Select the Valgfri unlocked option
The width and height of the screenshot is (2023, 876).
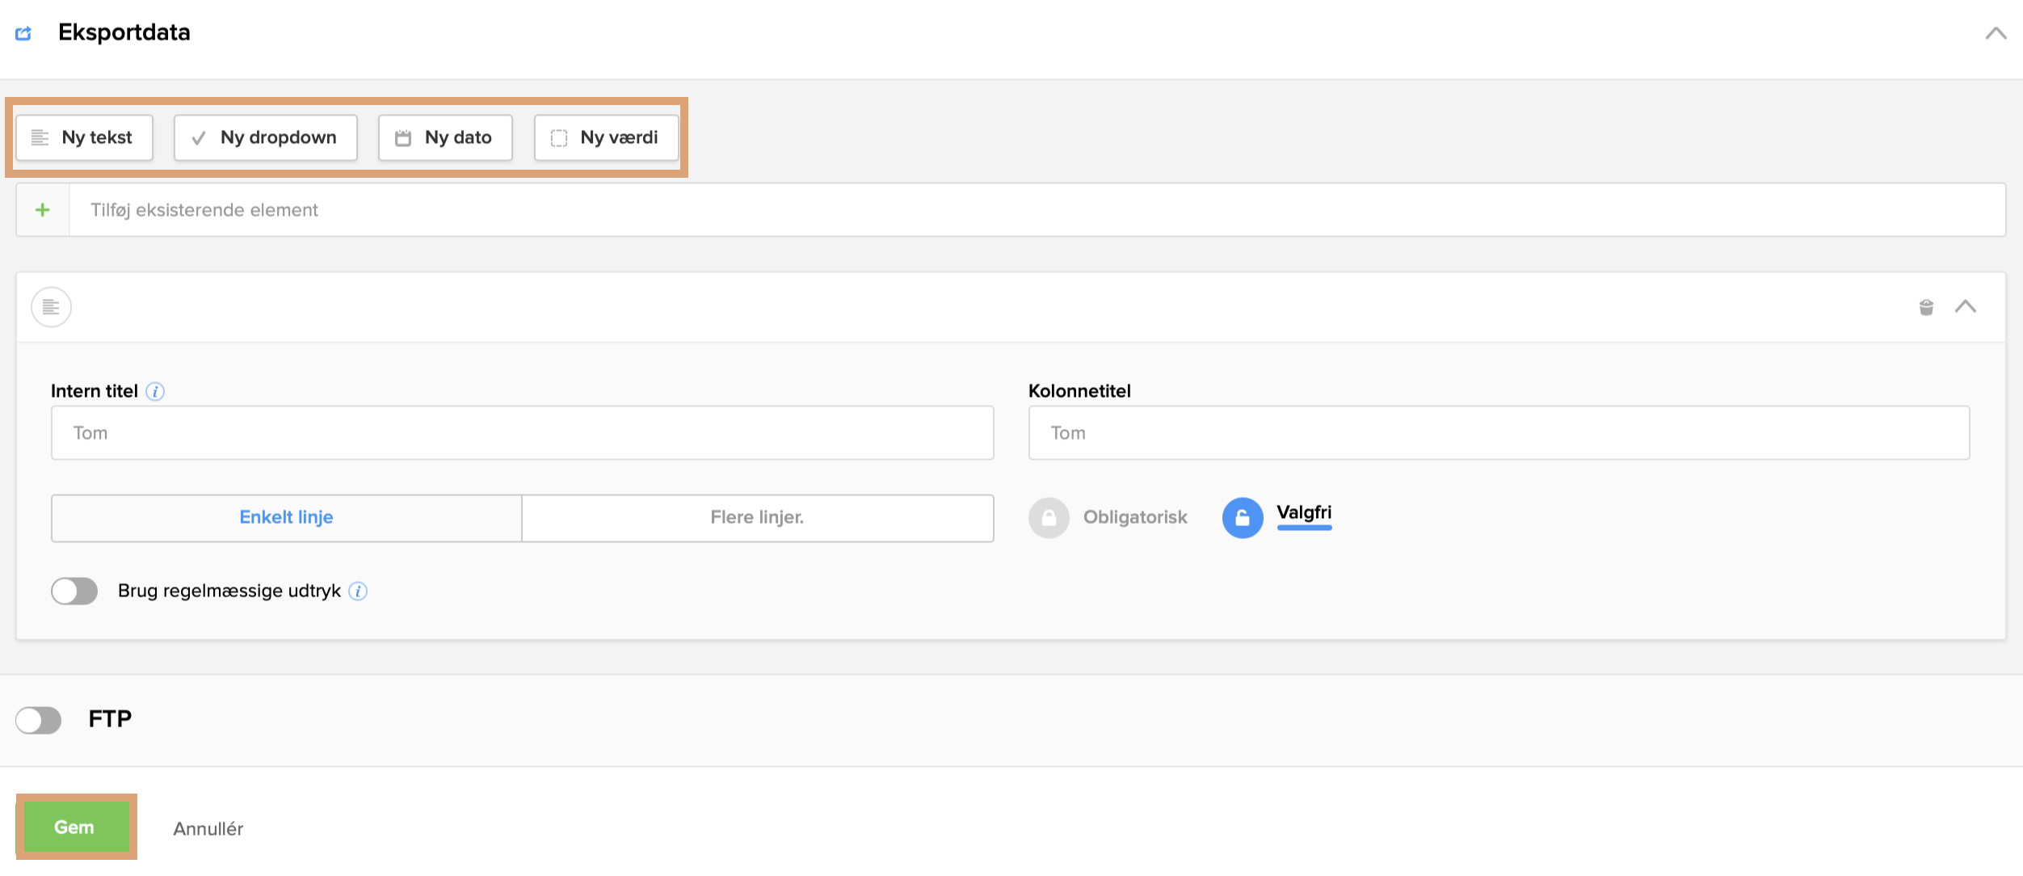point(1243,518)
